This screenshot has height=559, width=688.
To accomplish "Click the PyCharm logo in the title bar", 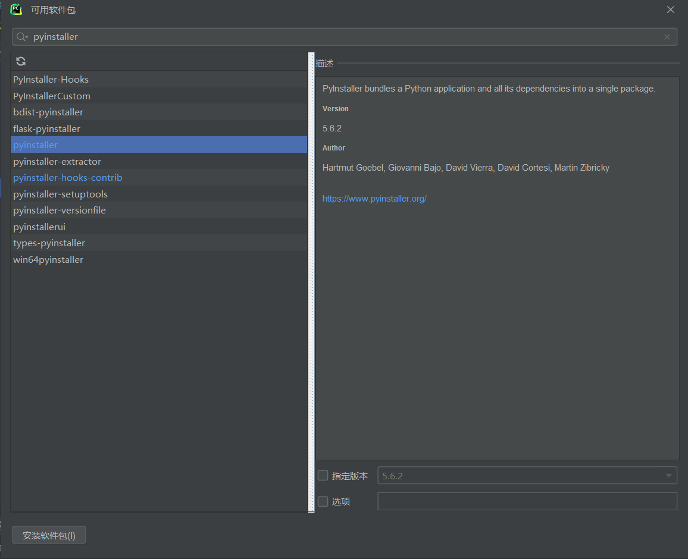I will click(16, 9).
